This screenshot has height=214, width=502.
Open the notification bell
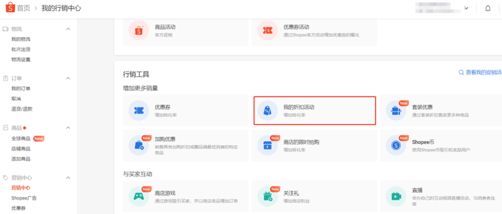488,8
